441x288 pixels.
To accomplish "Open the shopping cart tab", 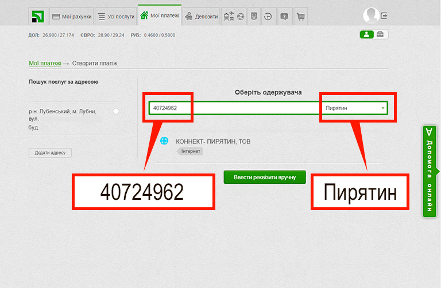I will point(300,17).
